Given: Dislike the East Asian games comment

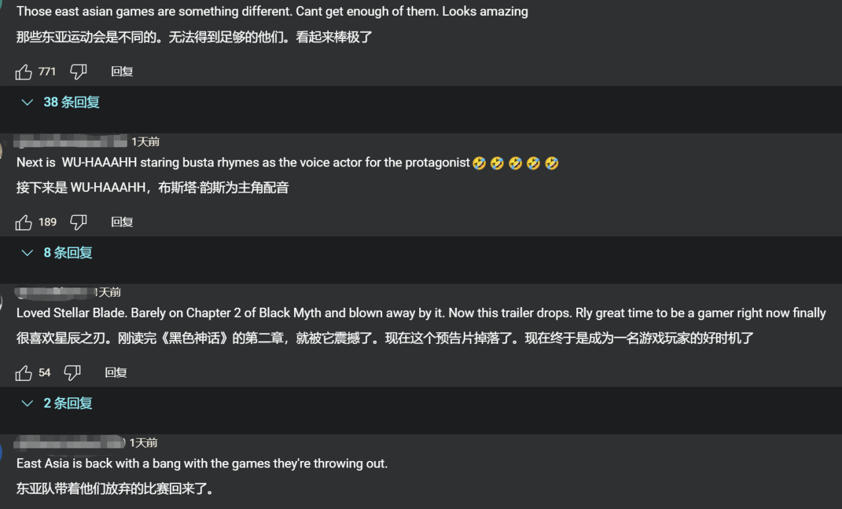Looking at the screenshot, I should pyautogui.click(x=78, y=72).
